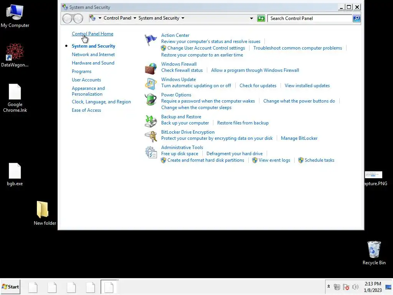The width and height of the screenshot is (393, 295).
Task: Click Create and format hard disk partitions
Action: [x=206, y=160]
